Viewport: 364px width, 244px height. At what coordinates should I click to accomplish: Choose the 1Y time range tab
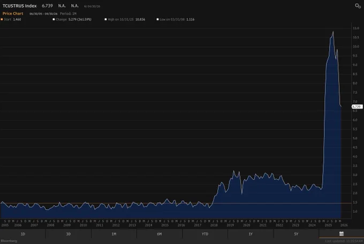[251, 234]
